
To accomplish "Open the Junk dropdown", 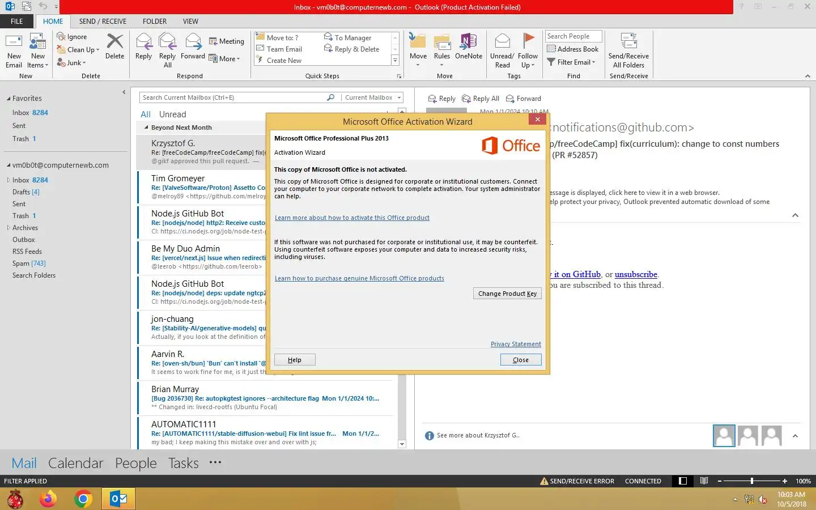I will (x=71, y=63).
